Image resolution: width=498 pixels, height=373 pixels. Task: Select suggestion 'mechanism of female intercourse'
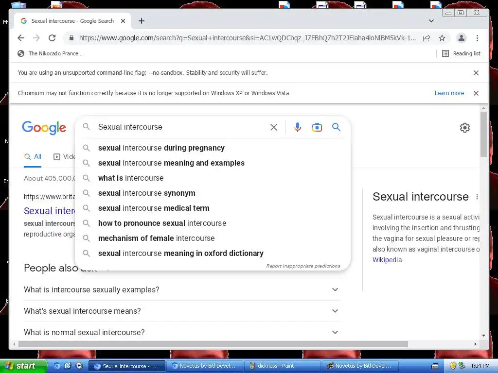coord(213,238)
